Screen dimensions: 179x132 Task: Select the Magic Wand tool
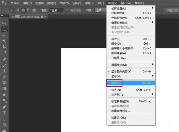click(x=4, y=41)
